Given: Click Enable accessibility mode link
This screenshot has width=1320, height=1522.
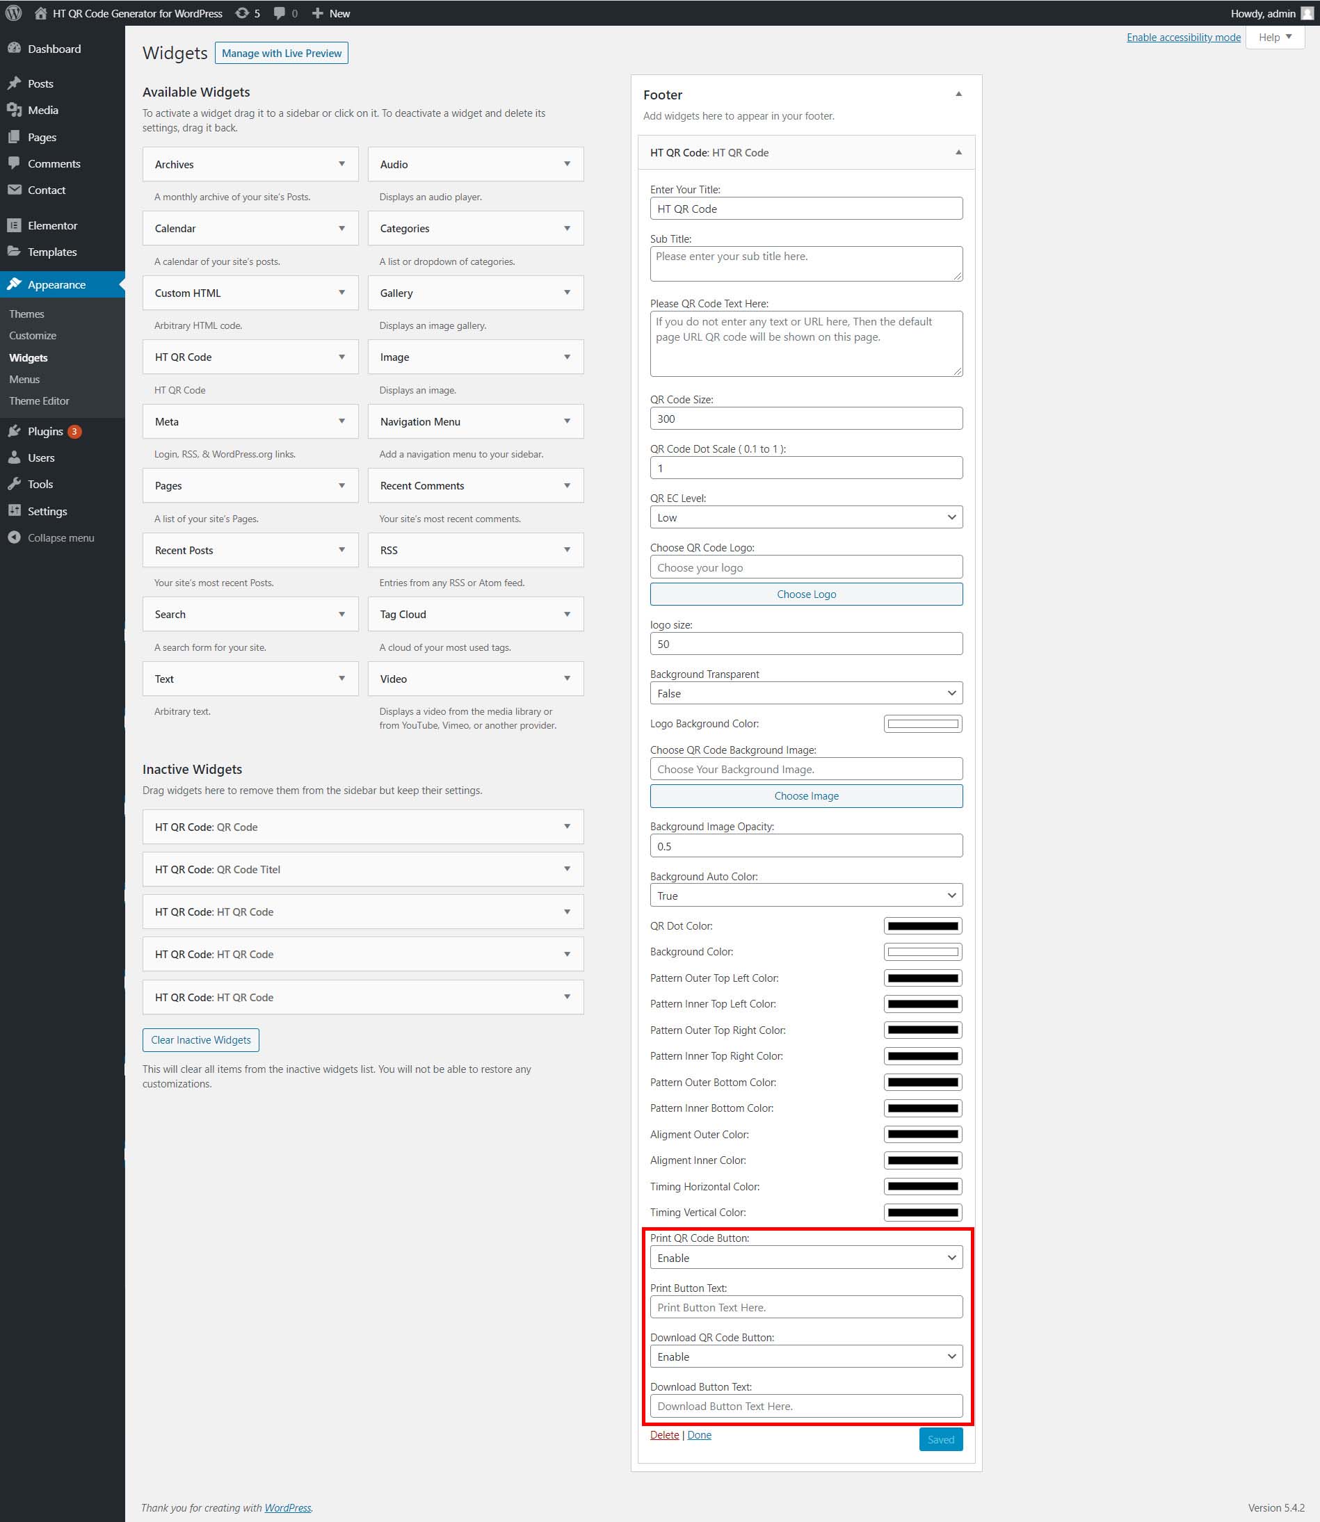Looking at the screenshot, I should (1183, 38).
